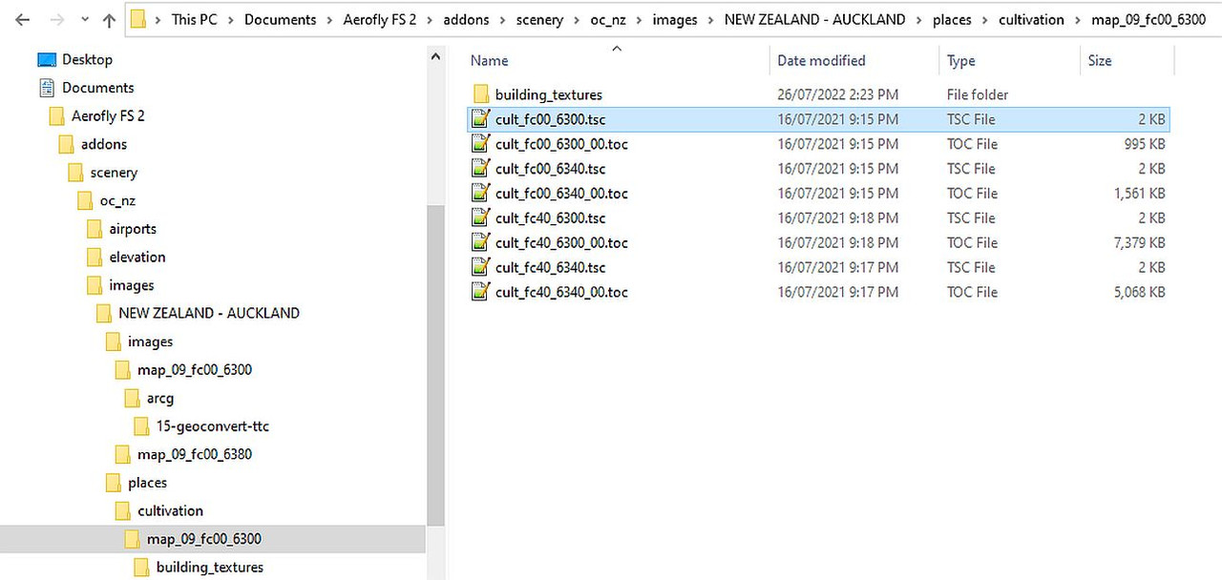Viewport: 1222px width, 580px height.
Task: Open chevron dropdown after cultivation breadcrumb
Action: 1078,20
